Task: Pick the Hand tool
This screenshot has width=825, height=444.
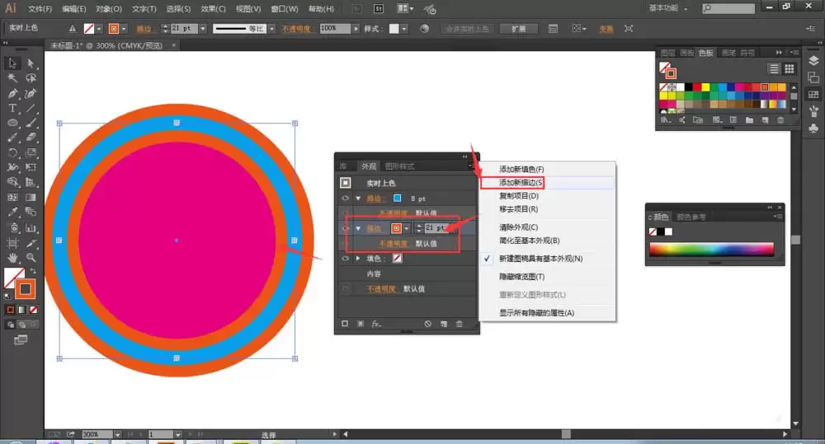Action: click(12, 258)
